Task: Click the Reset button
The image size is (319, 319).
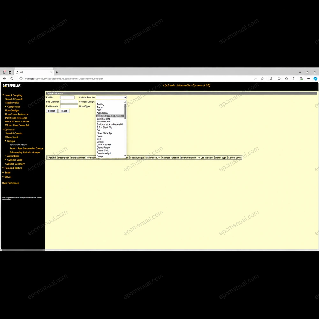Action: coord(64,111)
